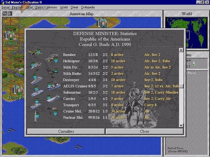Click the research beaker icon in status panel

pyautogui.click(x=194, y=64)
